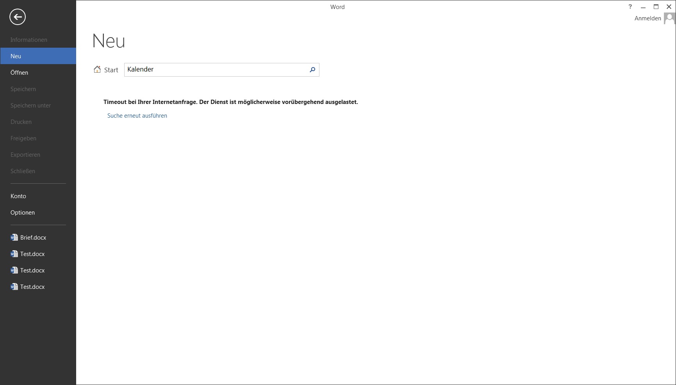This screenshot has width=676, height=385.
Task: Open the Freigeben section
Action: pyautogui.click(x=23, y=138)
